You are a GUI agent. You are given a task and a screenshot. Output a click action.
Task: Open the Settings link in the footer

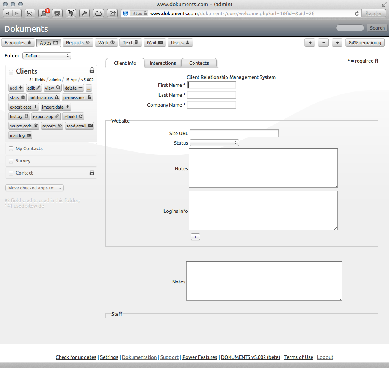(x=109, y=357)
